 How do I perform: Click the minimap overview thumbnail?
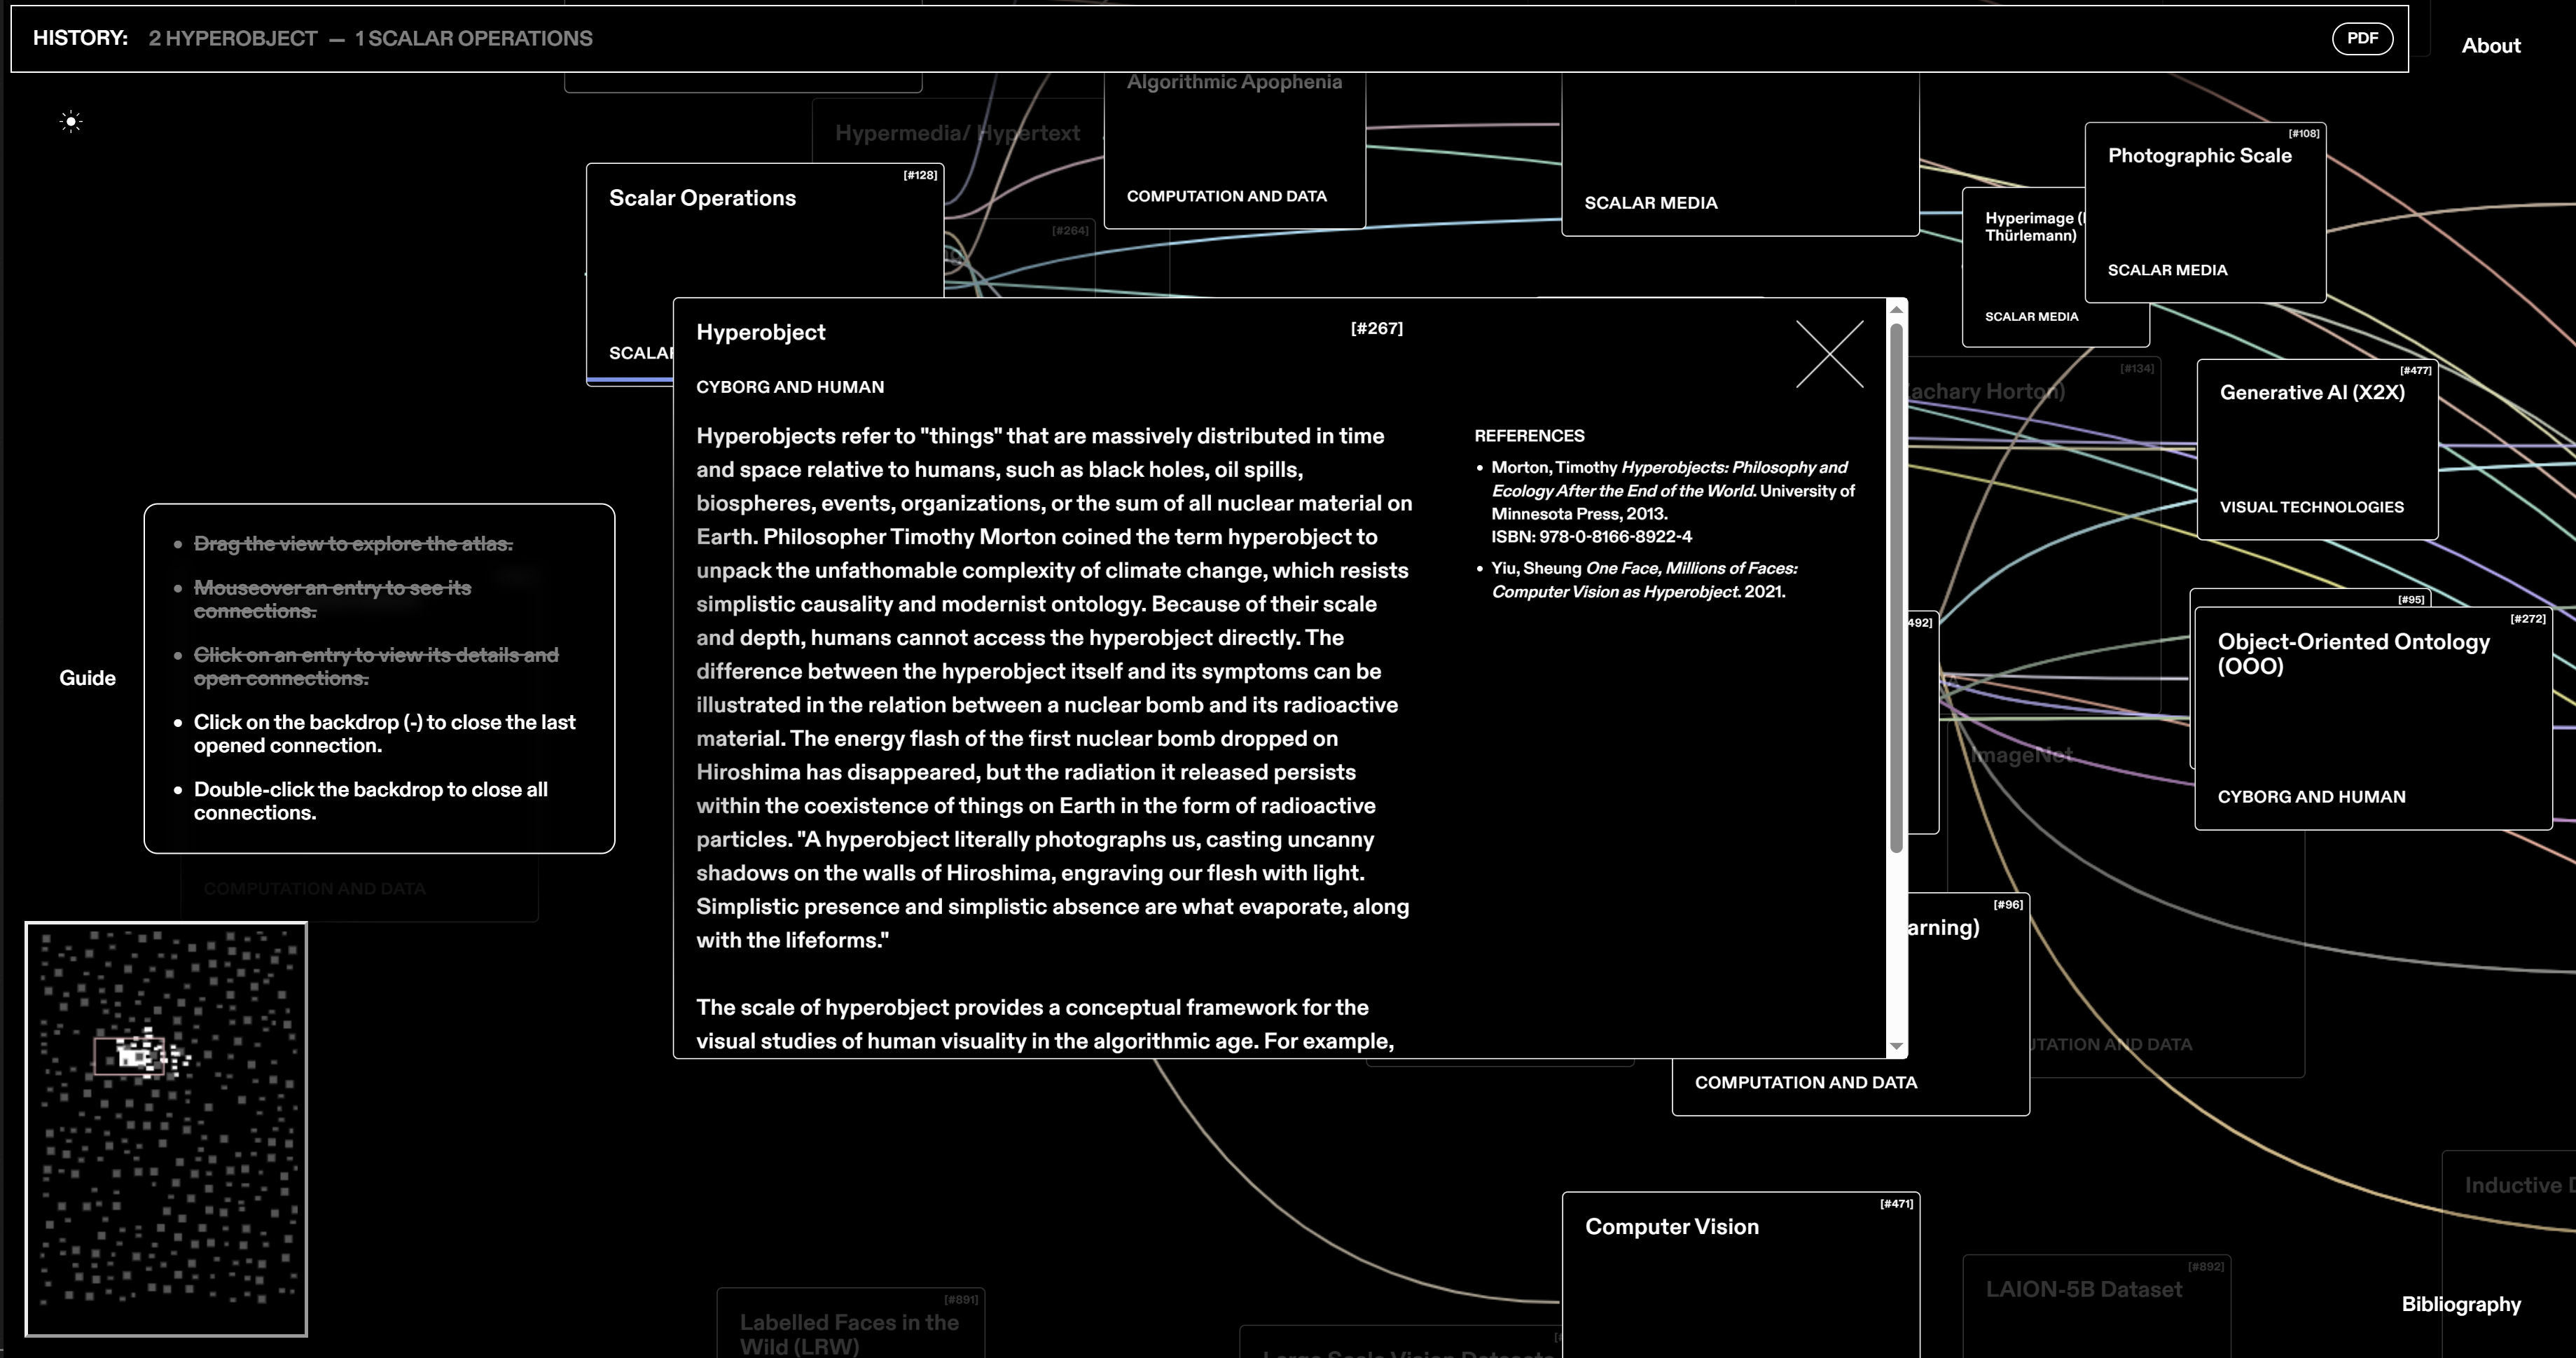point(166,1129)
